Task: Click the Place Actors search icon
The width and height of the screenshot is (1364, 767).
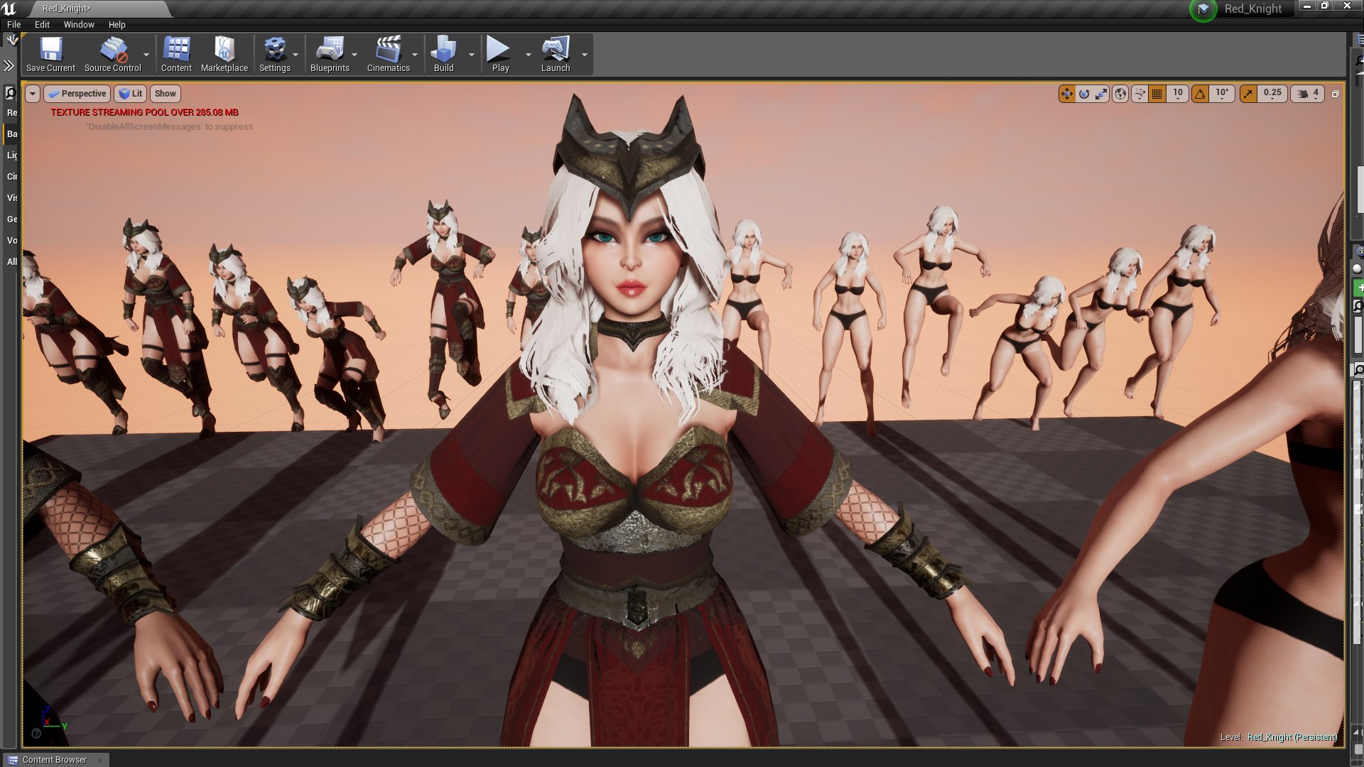Action: click(11, 93)
